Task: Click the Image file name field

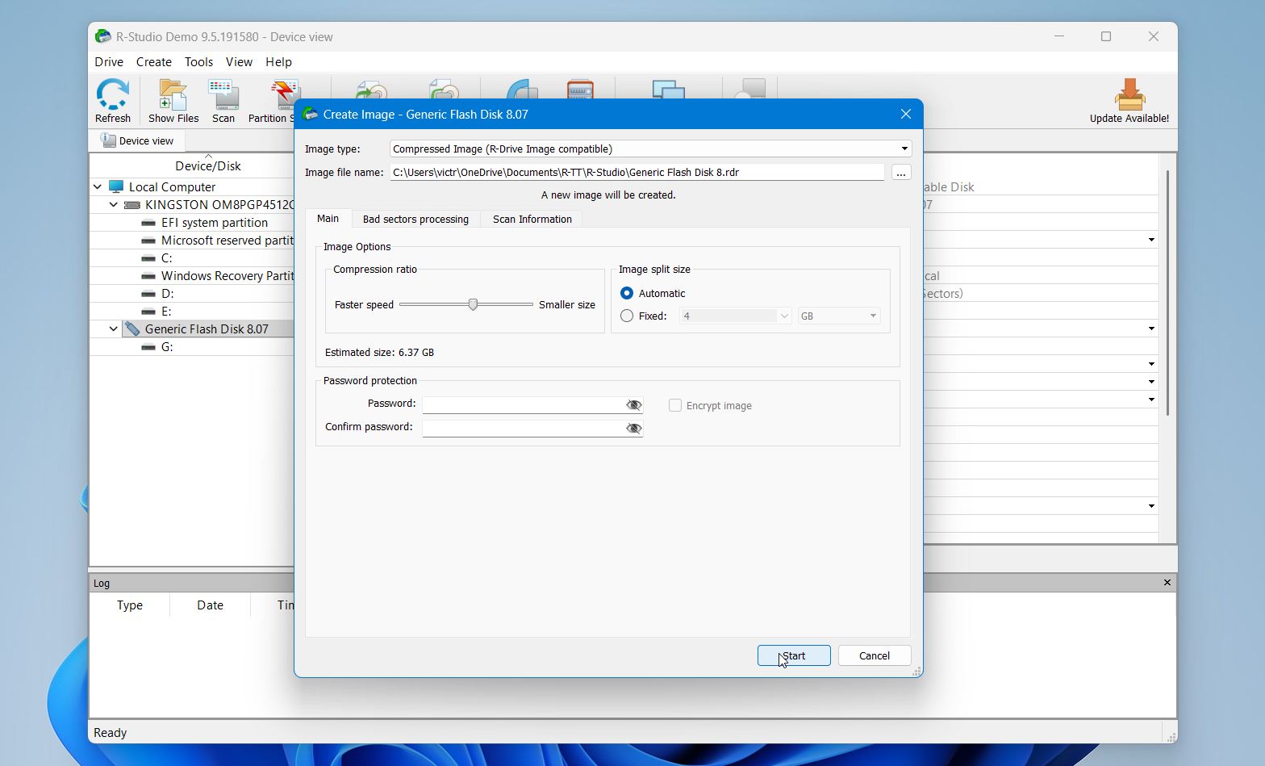Action: pyautogui.click(x=637, y=172)
